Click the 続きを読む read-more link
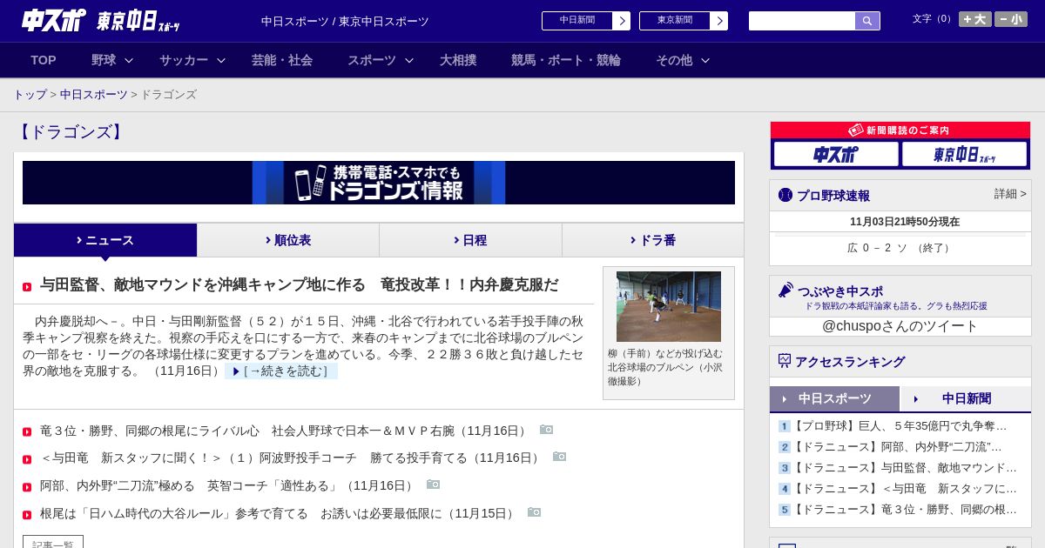Viewport: 1045px width, 548px height. click(x=281, y=371)
